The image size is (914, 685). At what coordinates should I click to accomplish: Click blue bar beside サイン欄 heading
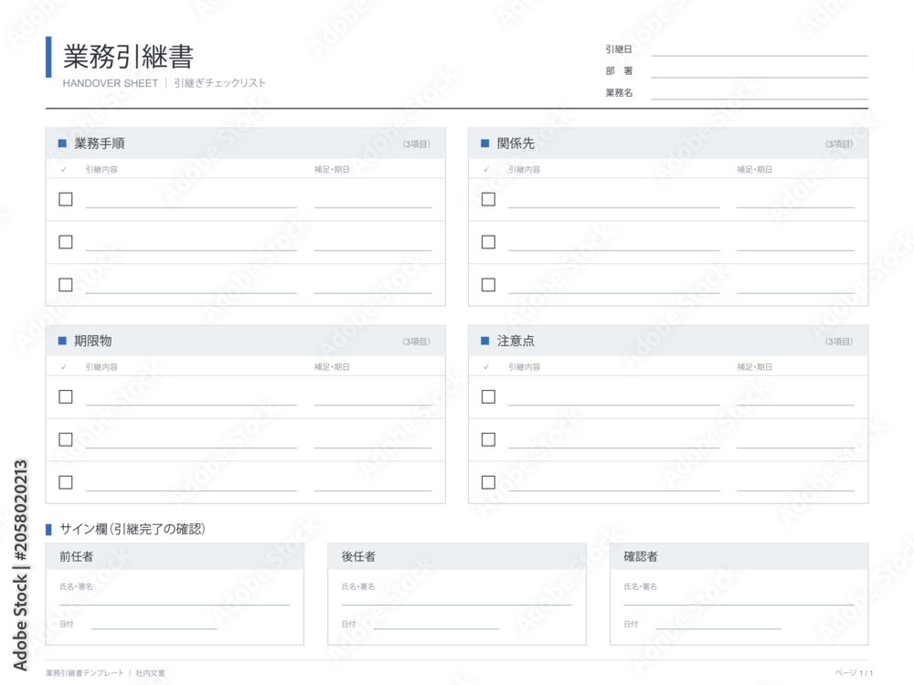(48, 530)
